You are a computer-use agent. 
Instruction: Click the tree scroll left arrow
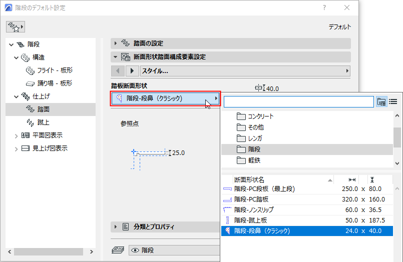click(x=10, y=252)
